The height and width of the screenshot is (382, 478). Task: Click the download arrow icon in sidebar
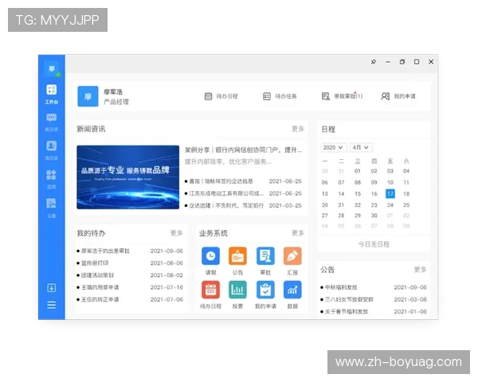click(52, 288)
